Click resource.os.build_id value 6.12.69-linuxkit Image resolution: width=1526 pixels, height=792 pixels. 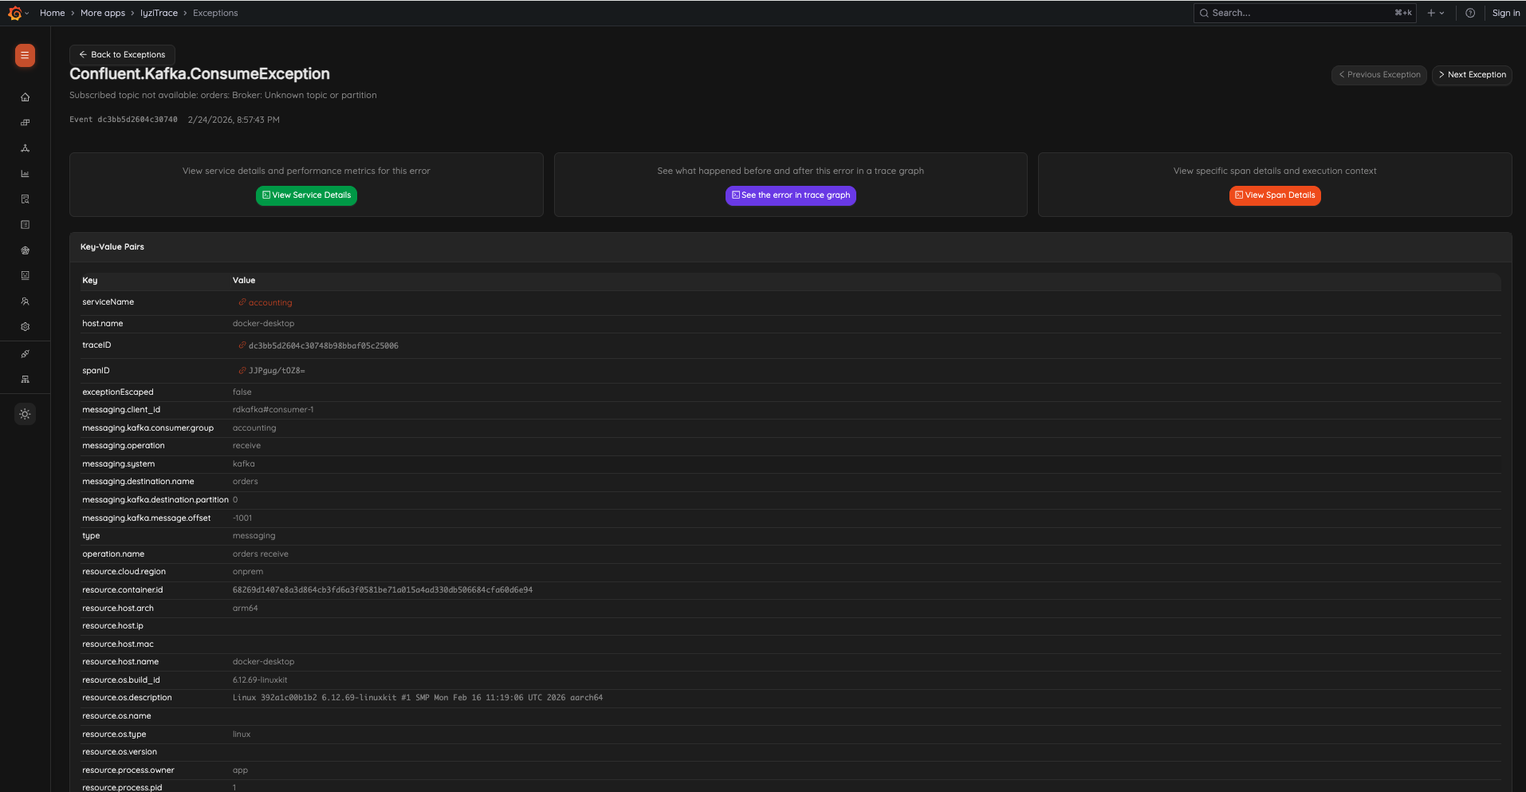pos(260,680)
